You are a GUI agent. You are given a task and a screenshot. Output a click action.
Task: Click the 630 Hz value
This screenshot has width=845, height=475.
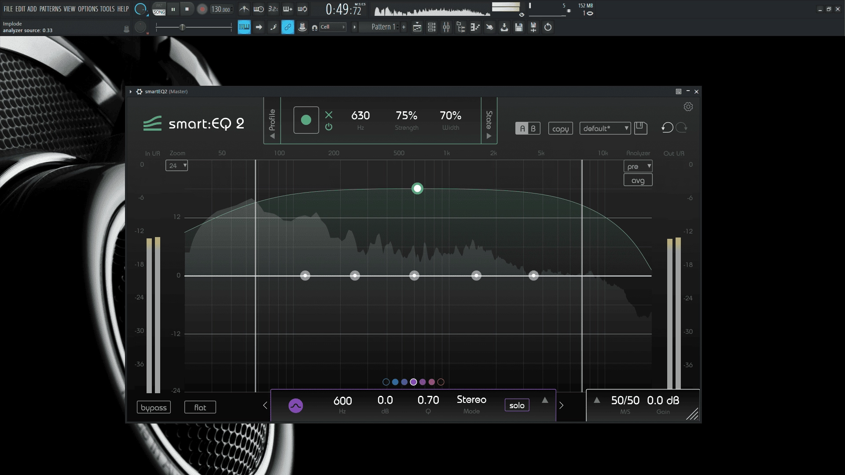point(360,116)
